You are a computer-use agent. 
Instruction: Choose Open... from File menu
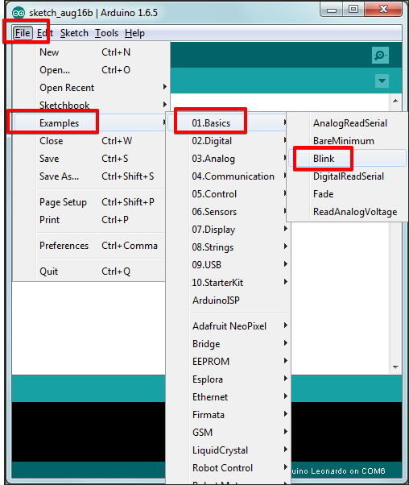click(x=90, y=70)
